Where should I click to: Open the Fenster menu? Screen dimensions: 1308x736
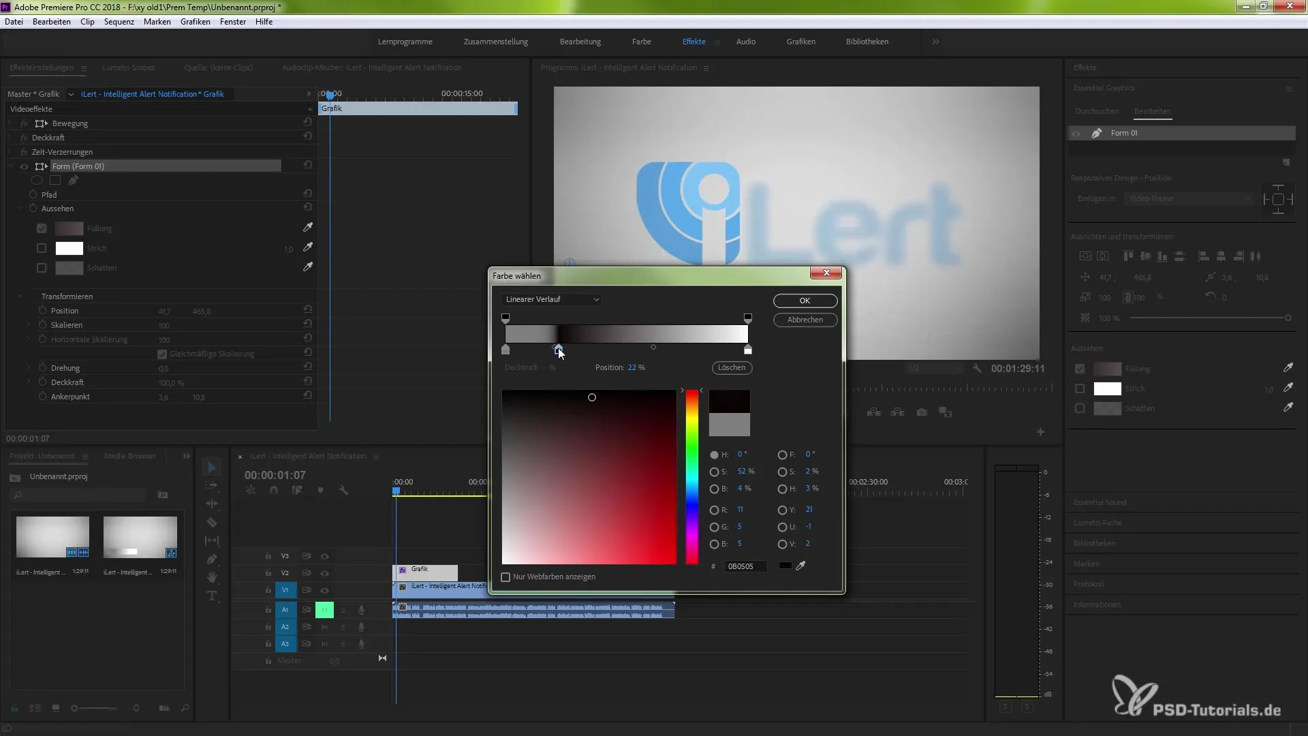pos(233,22)
